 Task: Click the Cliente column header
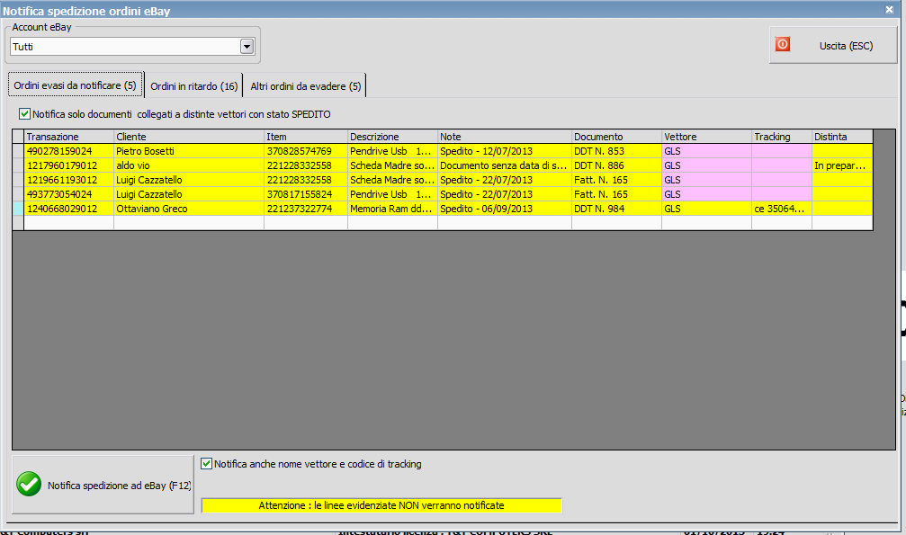click(x=189, y=137)
